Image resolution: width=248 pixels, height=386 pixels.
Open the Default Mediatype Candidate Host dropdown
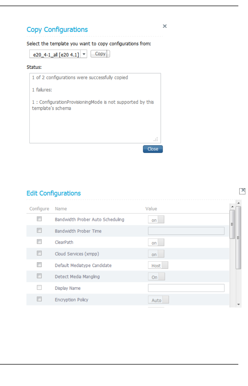click(x=158, y=265)
